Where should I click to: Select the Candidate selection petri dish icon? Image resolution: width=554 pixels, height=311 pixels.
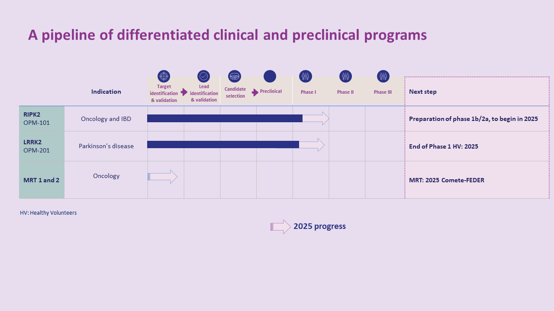[x=235, y=76]
